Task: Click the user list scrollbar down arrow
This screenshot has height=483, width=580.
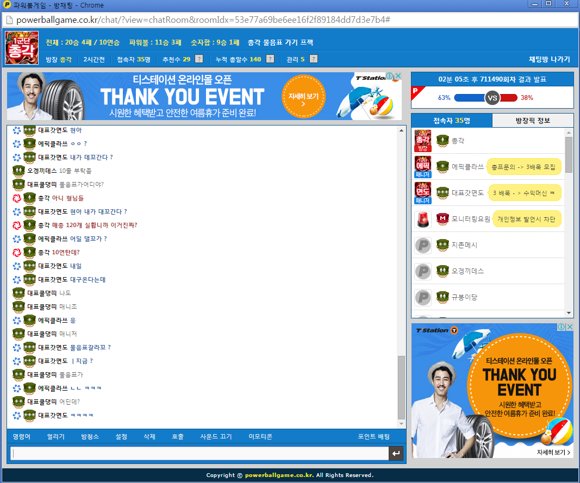Action: pyautogui.click(x=569, y=313)
